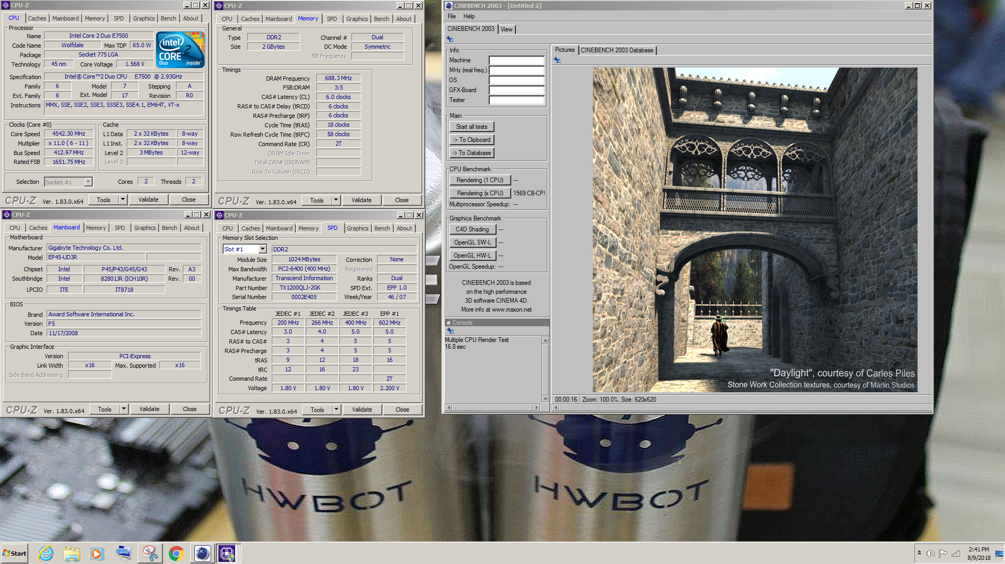Screen dimensions: 1005x564
Task: Click Show desktop button at taskbar end
Action: [x=999, y=554]
